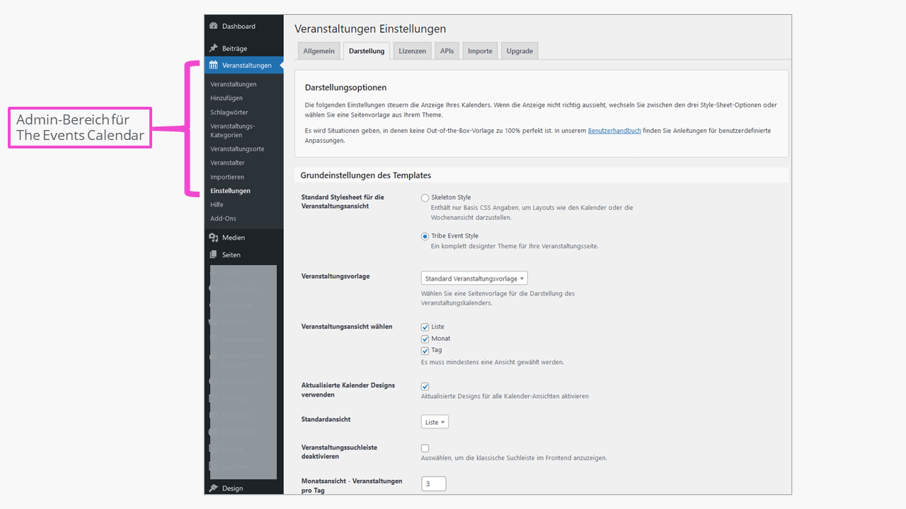Switch to the APIs tab
The image size is (906, 509).
[x=447, y=51]
